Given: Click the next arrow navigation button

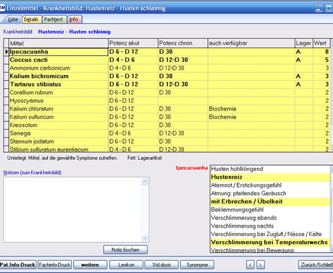Looking at the screenshot, I should (x=260, y=264).
